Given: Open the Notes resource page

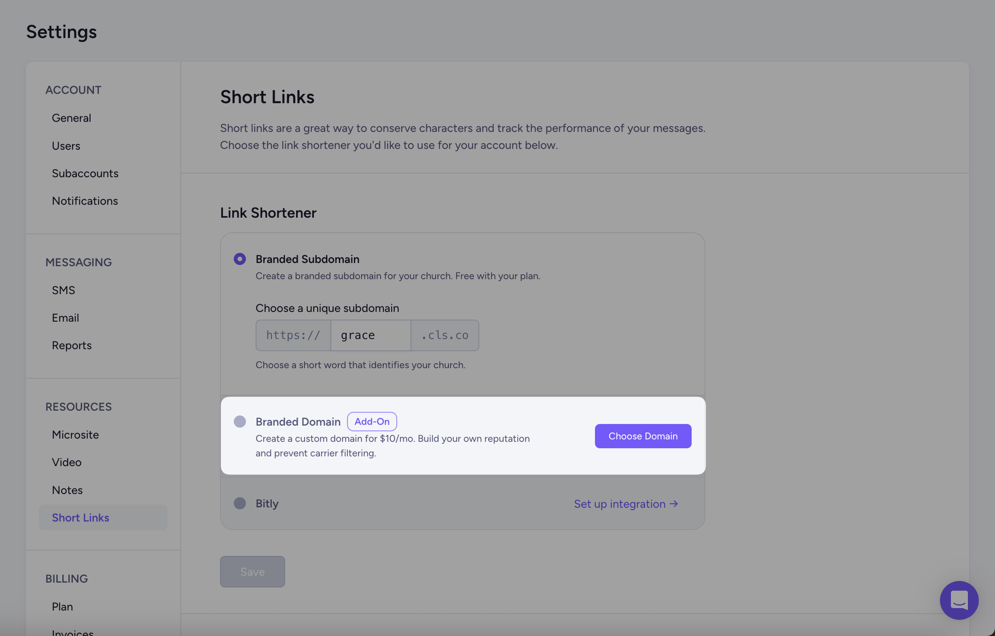Looking at the screenshot, I should tap(68, 490).
